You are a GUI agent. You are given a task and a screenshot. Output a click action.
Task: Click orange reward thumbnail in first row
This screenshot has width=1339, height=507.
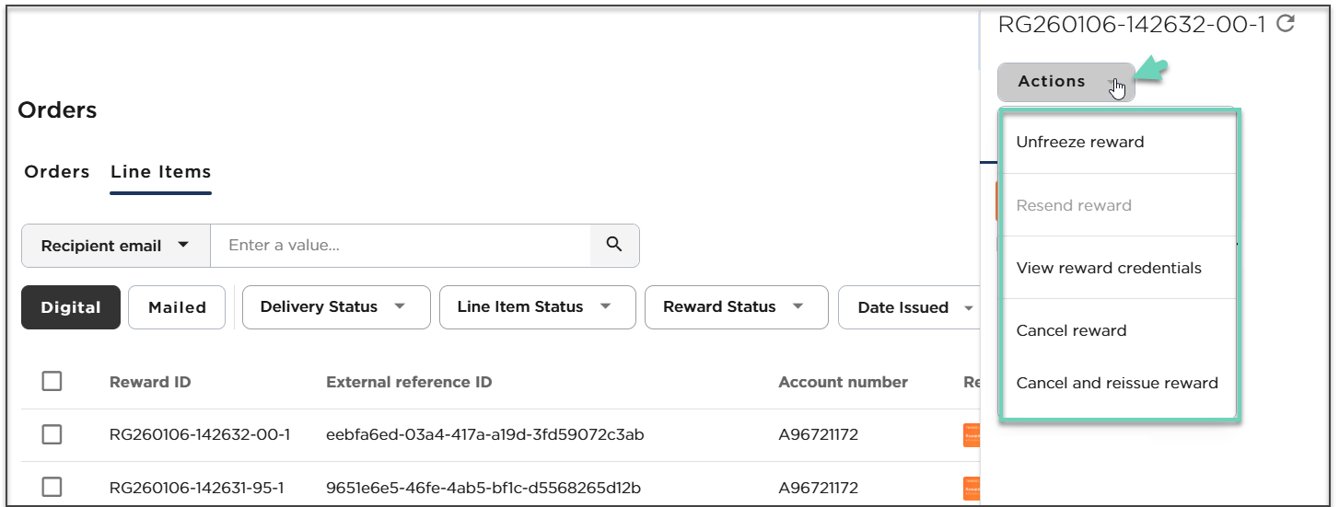pos(972,434)
